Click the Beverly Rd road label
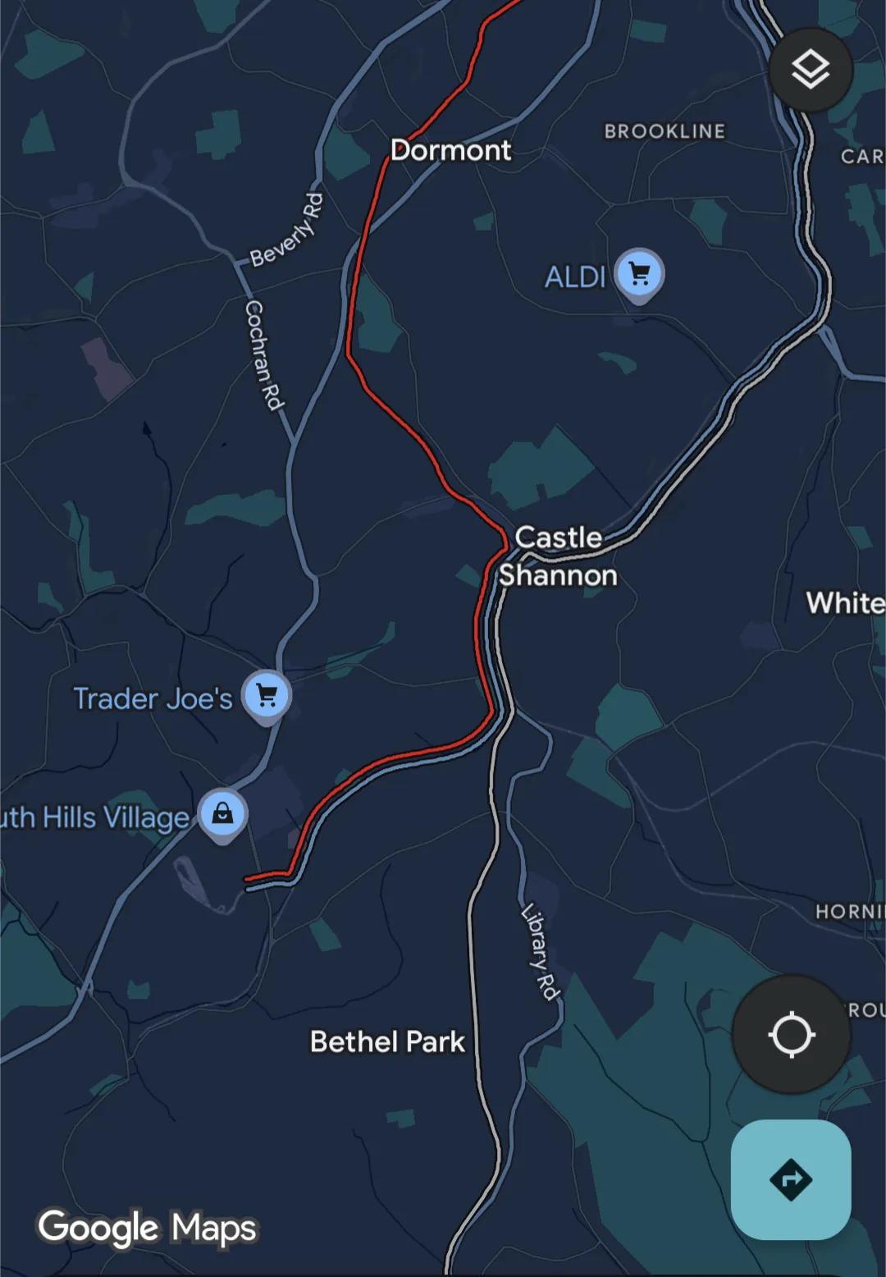The height and width of the screenshot is (1277, 886). point(287,231)
